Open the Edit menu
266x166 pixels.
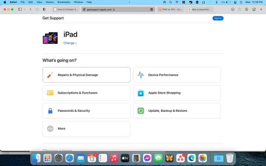31,2
